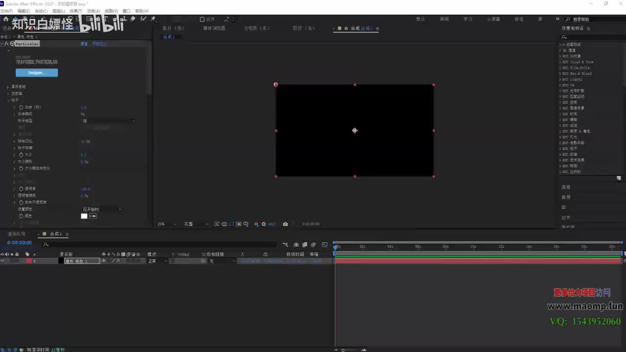Screen dimensions: 626x352
Task: Toggle the frame blending switch in timeline
Action: click(305, 245)
